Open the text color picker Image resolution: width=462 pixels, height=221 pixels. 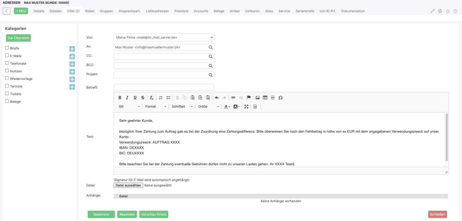coord(227,107)
